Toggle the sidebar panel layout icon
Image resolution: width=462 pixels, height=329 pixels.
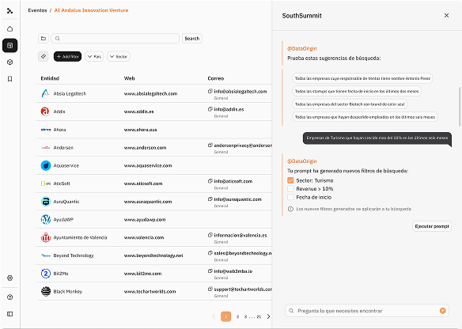[x=10, y=314]
